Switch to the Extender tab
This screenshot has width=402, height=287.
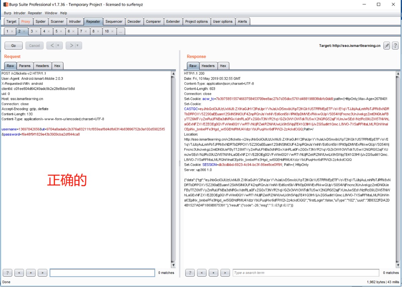[173, 21]
